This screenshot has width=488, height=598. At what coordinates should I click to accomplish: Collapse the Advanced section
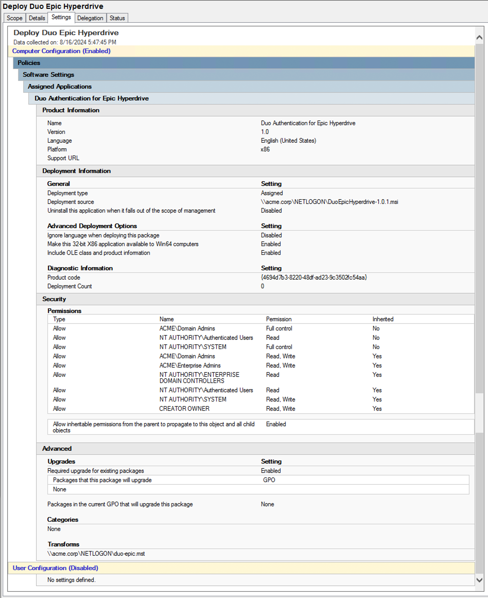[57, 448]
